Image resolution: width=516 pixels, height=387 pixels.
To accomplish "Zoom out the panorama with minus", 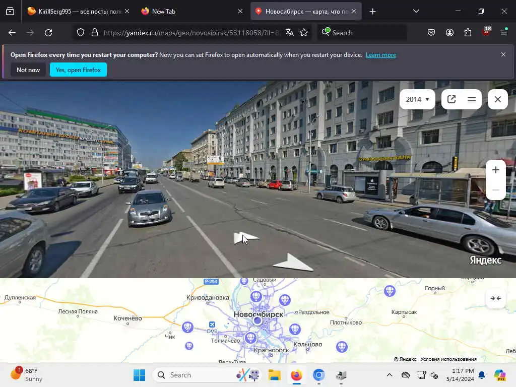I will (x=496, y=190).
